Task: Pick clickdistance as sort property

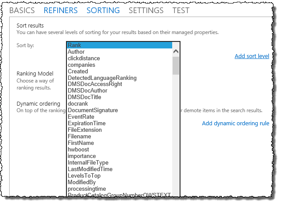Action: click(83, 58)
